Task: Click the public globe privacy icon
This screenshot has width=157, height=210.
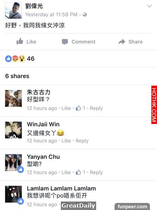Action: 85,14
